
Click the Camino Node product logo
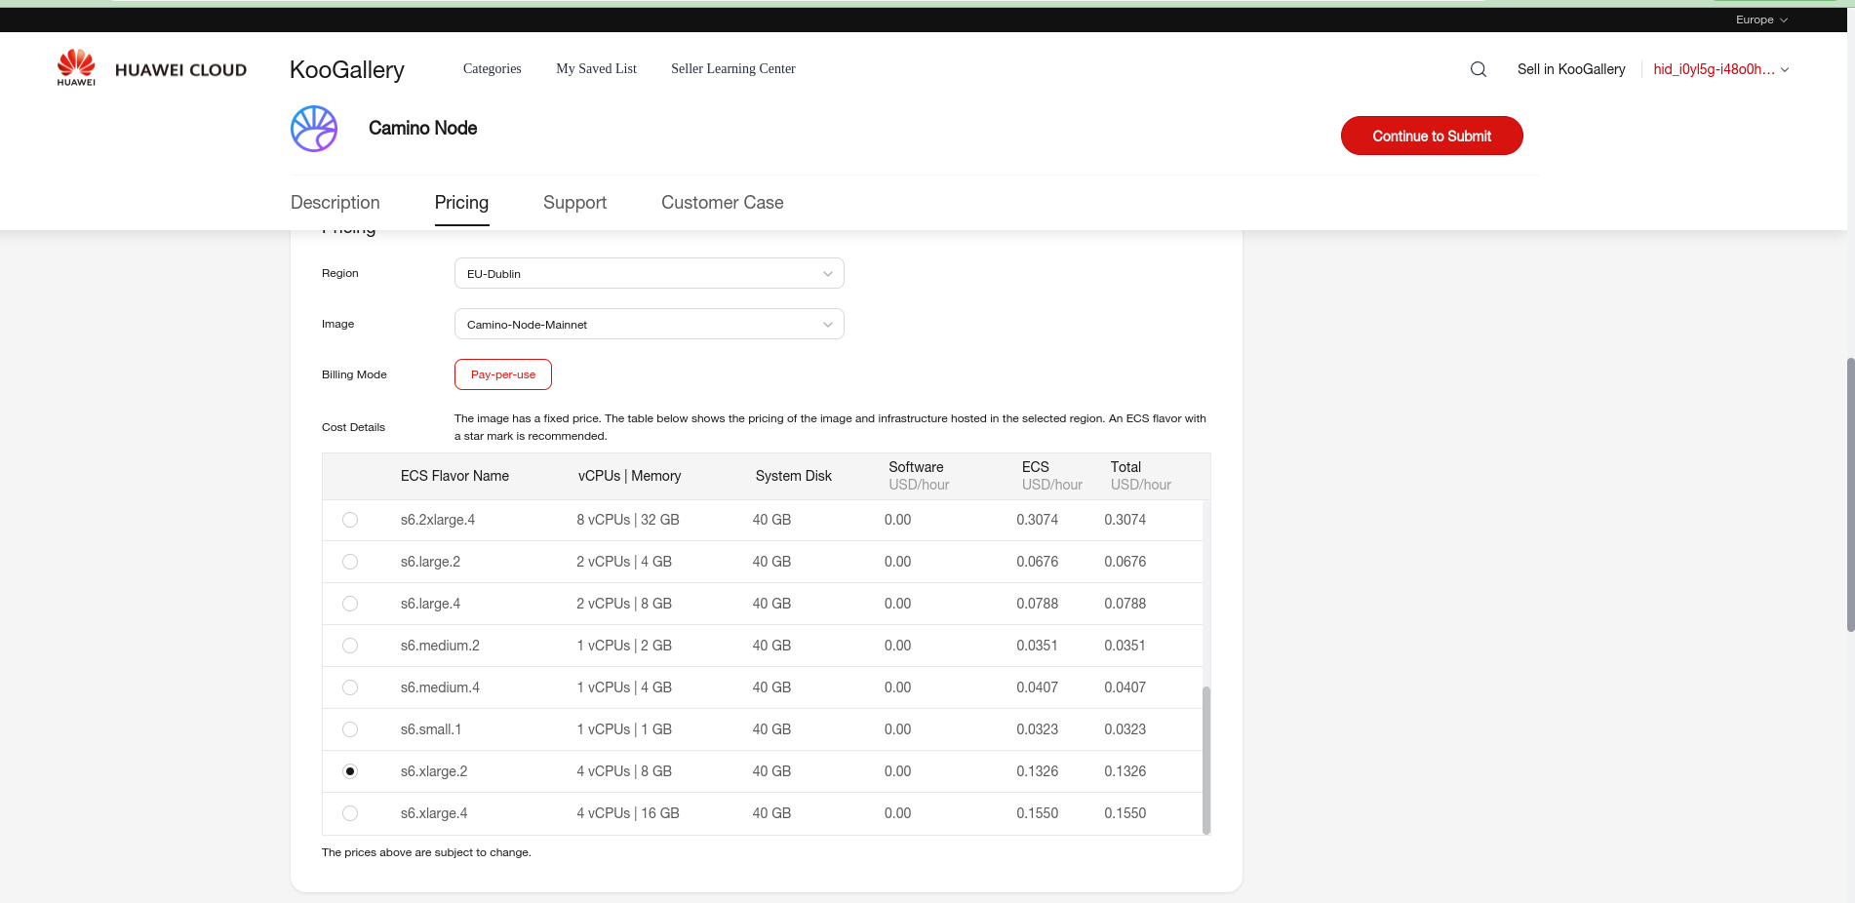point(314,129)
